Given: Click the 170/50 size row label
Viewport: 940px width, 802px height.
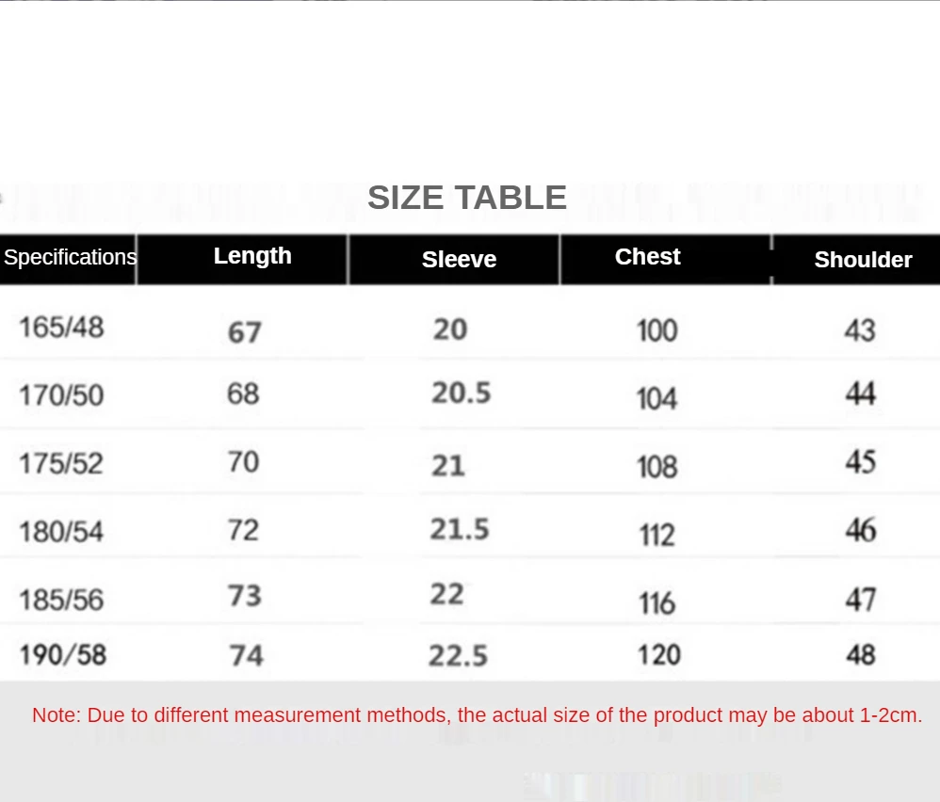Looking at the screenshot, I should point(62,395).
